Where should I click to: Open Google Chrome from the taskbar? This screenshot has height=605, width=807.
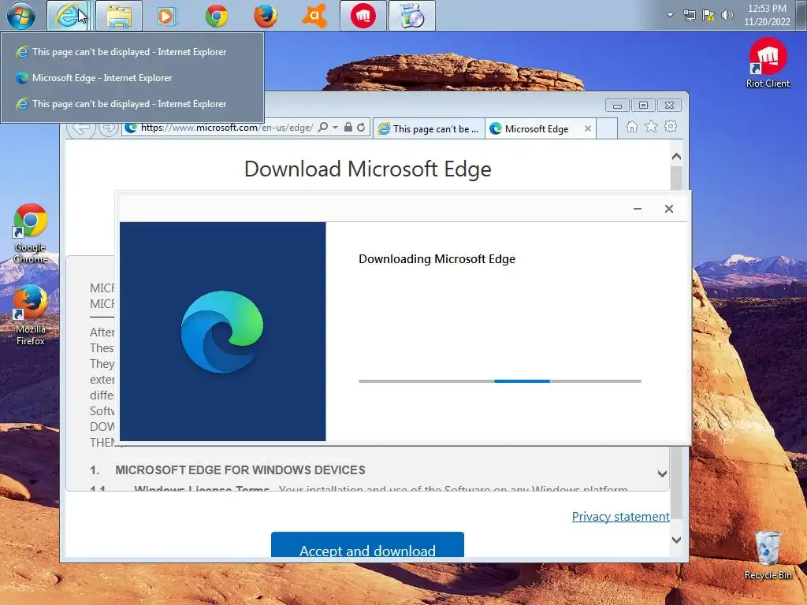216,16
